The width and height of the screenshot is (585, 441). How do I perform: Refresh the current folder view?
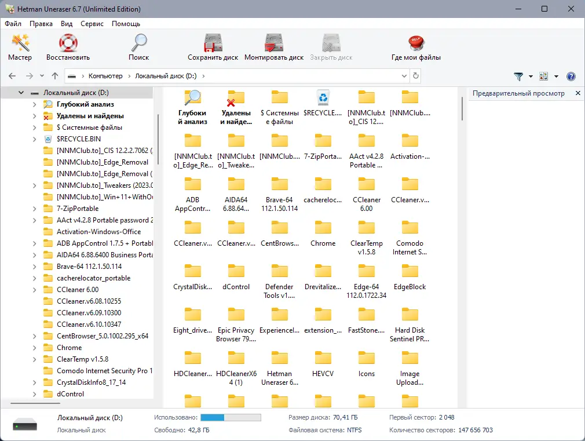pos(416,76)
